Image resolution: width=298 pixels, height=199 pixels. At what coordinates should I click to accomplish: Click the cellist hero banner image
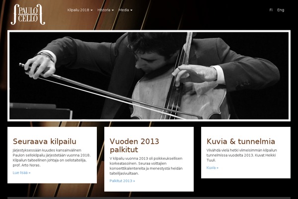[149, 76]
